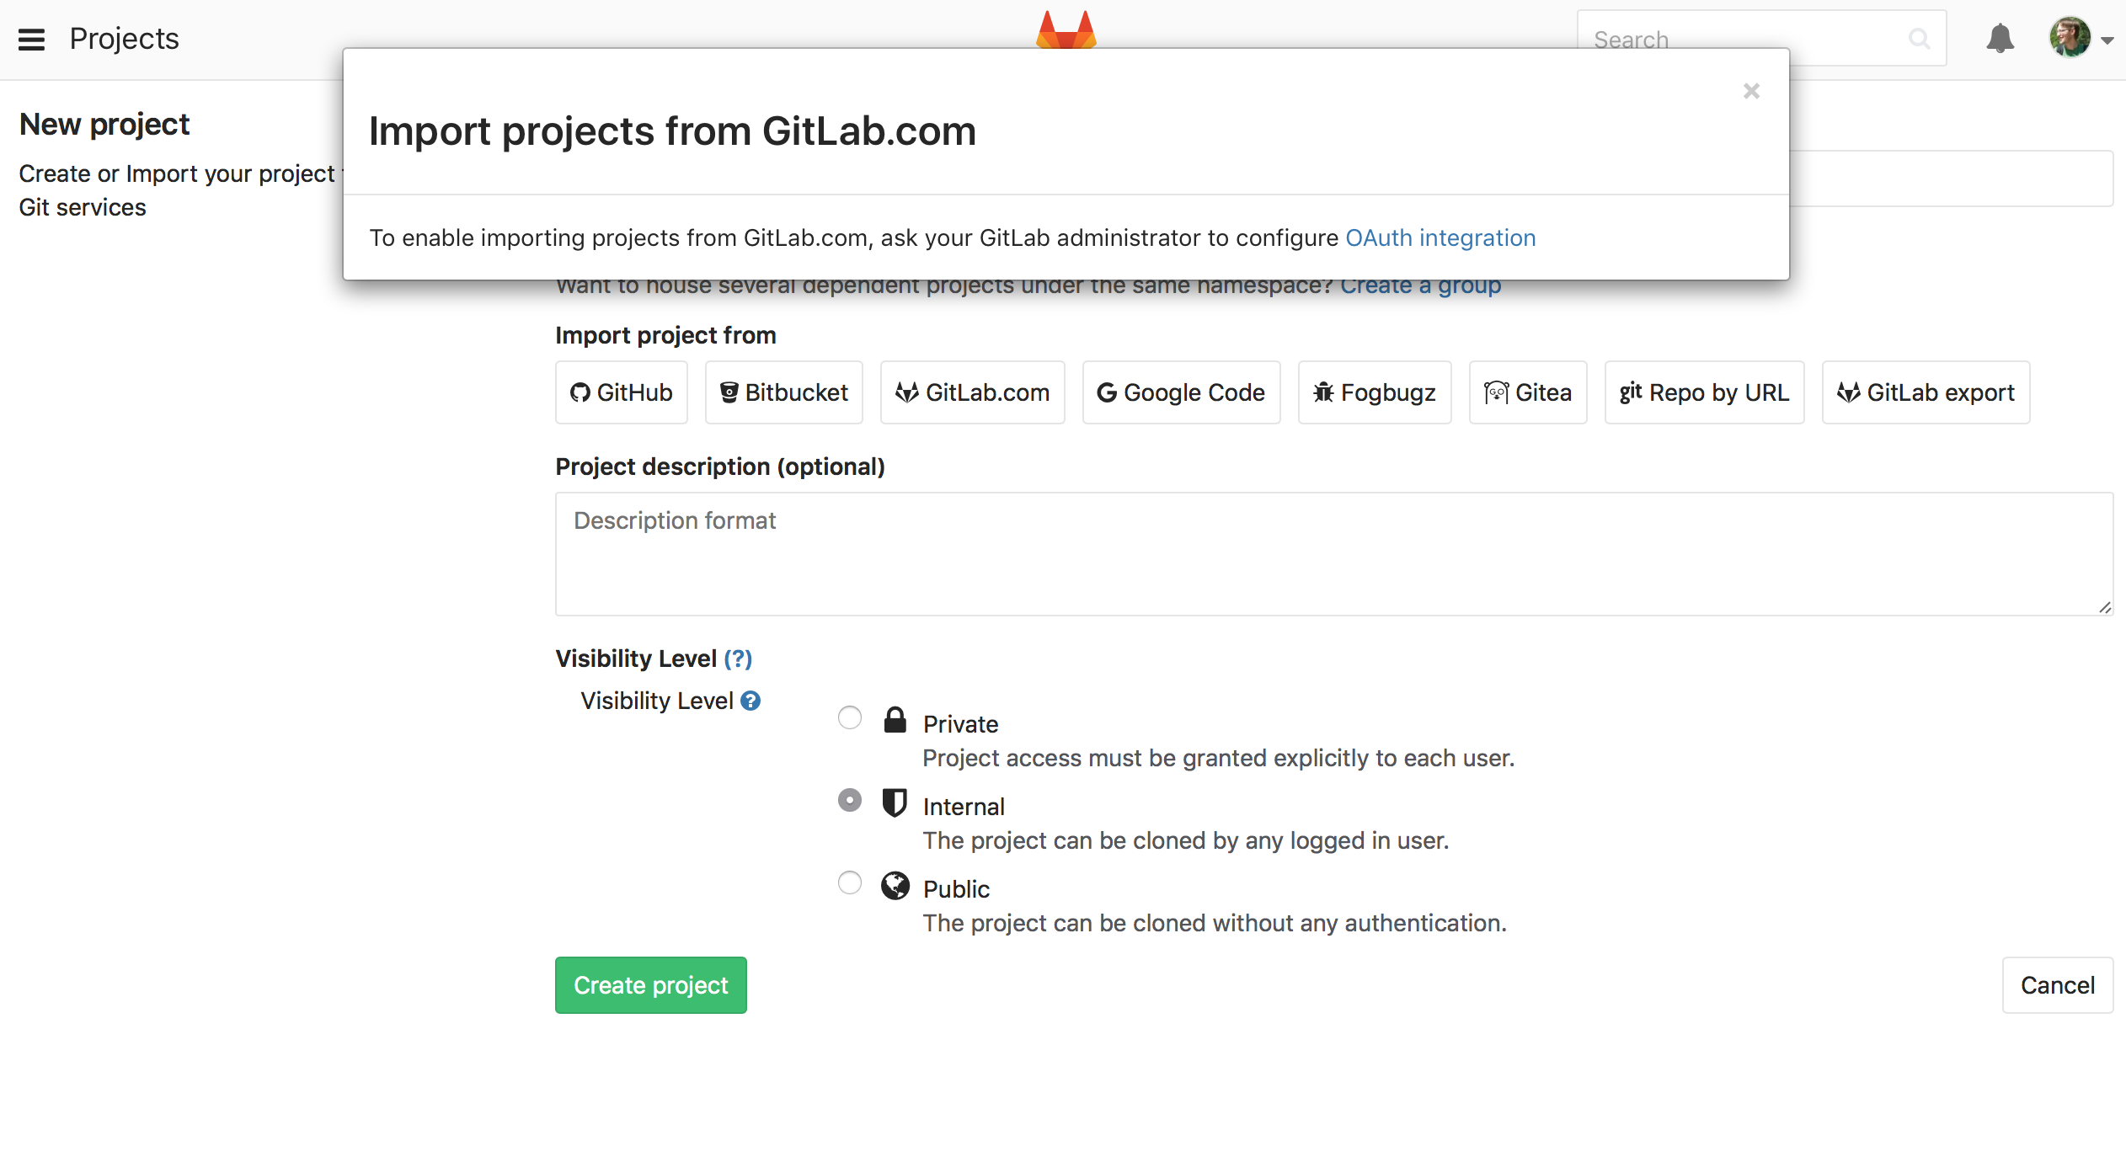Screen dimensions: 2126x1157
Task: Open notifications bell
Action: click(x=2000, y=38)
